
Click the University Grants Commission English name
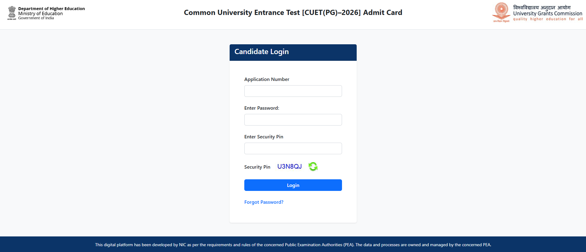(548, 13)
